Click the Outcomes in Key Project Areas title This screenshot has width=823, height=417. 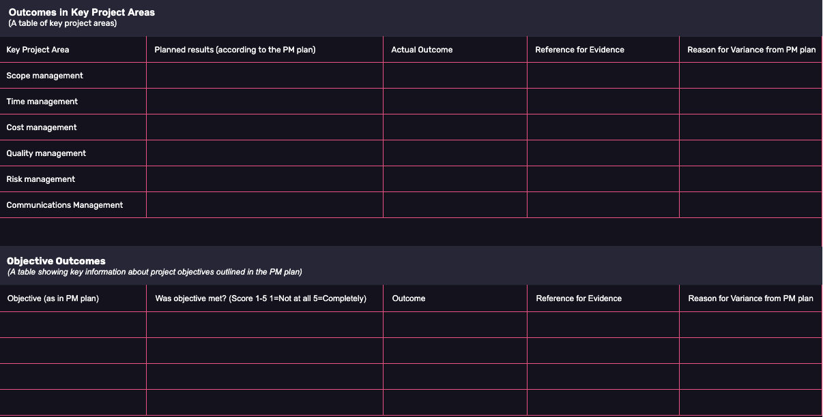(81, 12)
